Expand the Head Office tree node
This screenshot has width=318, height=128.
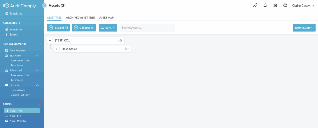(x=57, y=49)
